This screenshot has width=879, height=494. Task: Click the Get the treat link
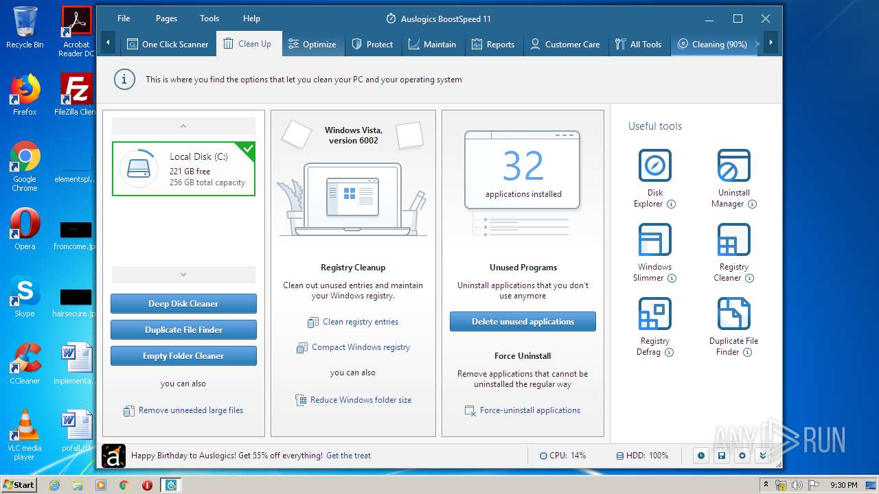(348, 456)
